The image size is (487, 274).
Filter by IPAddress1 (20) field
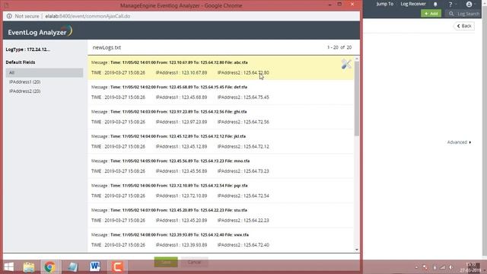click(x=25, y=82)
